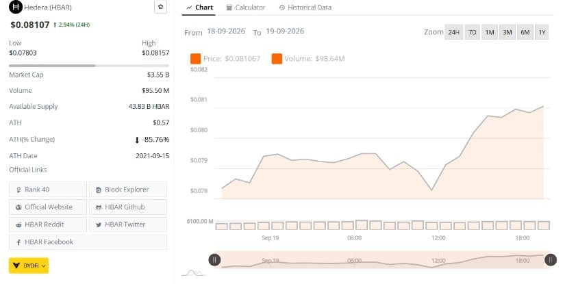Open the HBAR Reddit link
The width and height of the screenshot is (565, 284).
click(x=48, y=224)
